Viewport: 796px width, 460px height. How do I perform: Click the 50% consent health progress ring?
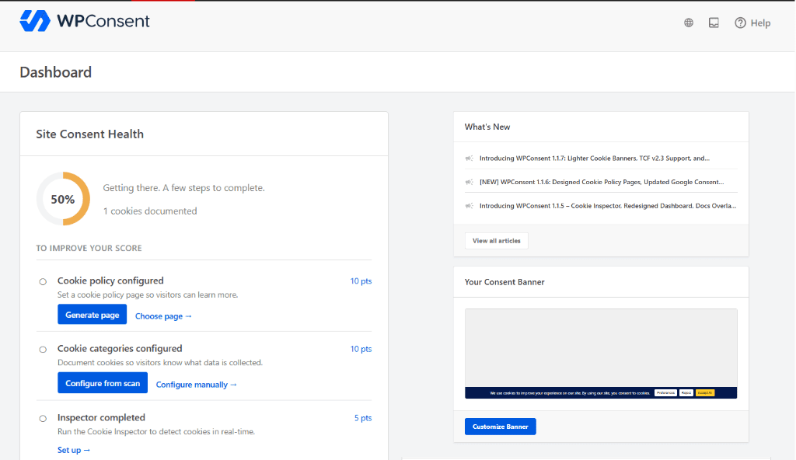(x=63, y=199)
